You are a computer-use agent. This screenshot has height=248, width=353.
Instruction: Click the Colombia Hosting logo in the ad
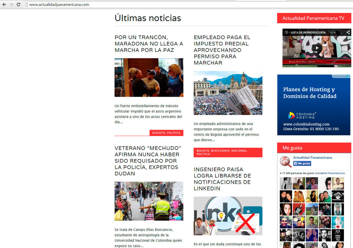pyautogui.click(x=302, y=115)
